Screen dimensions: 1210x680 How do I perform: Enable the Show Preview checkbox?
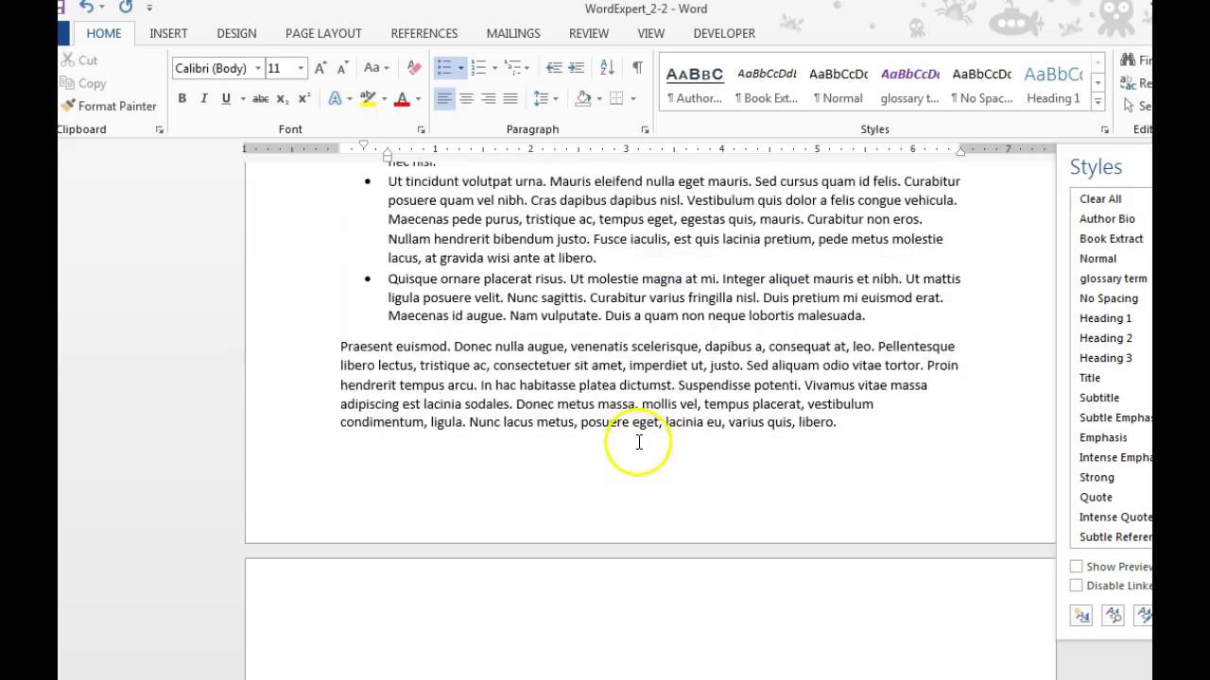tap(1076, 567)
